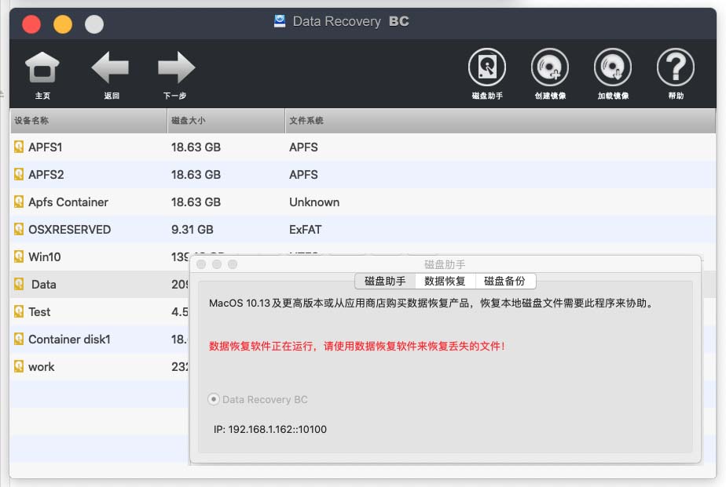Click the Data Recovery app icon in title bar
The height and width of the screenshot is (487, 726).
pos(280,21)
